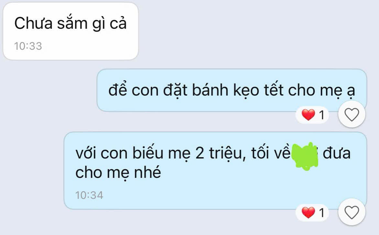Screen dimensions: 379x235
Task: Click the "2 triệu" text in the message
Action: coord(219,153)
